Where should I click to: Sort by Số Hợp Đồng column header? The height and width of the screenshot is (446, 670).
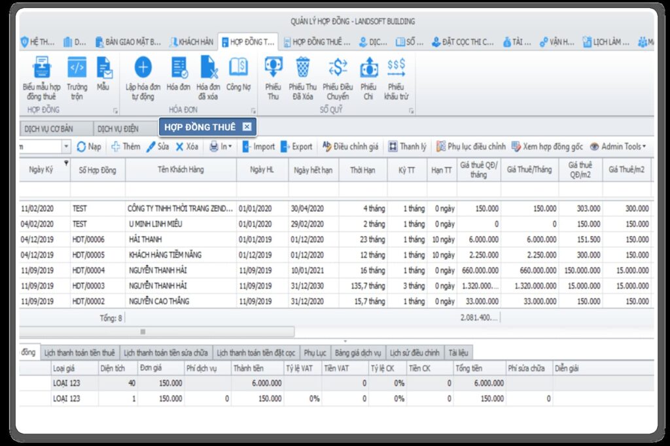click(97, 169)
